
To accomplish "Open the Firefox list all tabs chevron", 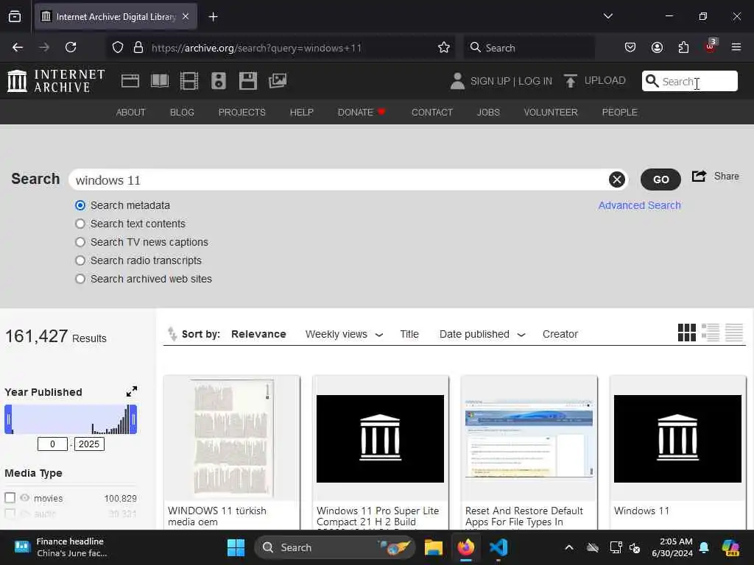I will pyautogui.click(x=608, y=16).
